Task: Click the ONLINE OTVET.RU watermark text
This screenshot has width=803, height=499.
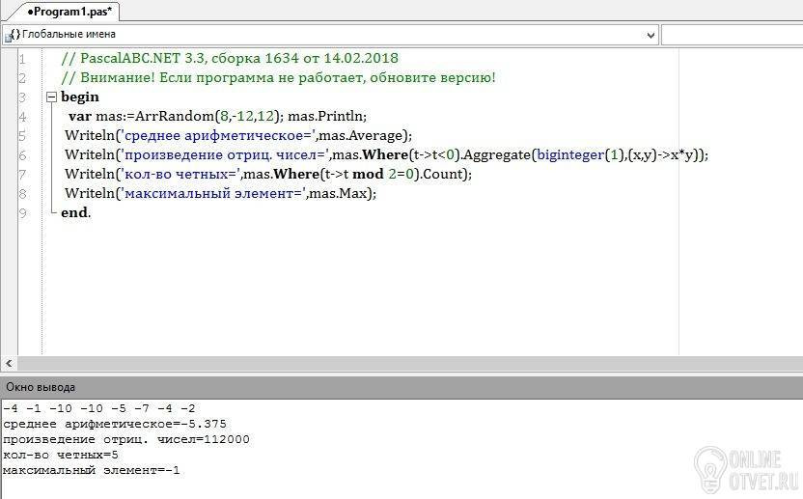Action: (x=762, y=466)
